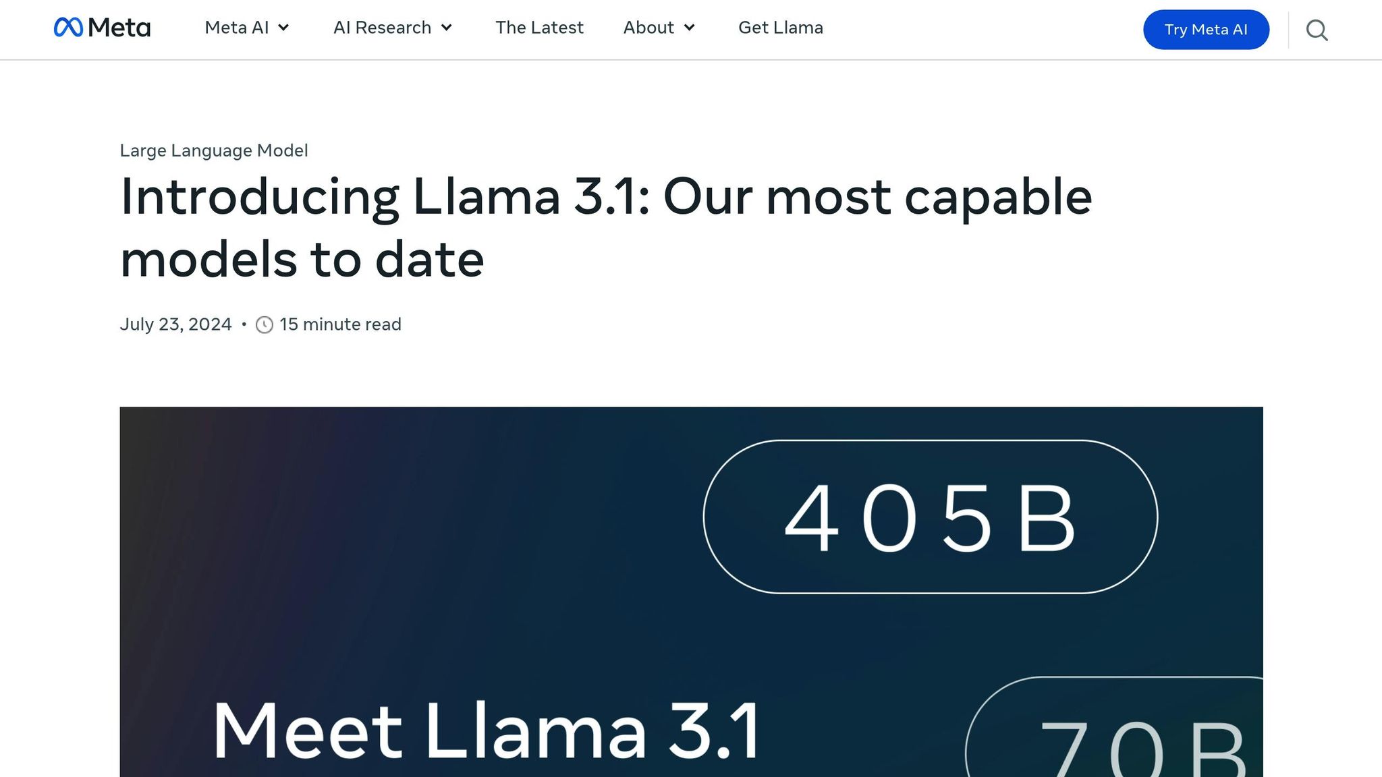Expand the Meta AI dropdown
This screenshot has width=1382, height=777.
(237, 28)
